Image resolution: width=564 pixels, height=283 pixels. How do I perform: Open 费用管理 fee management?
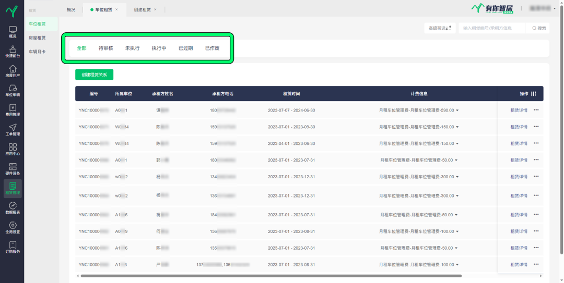[13, 110]
